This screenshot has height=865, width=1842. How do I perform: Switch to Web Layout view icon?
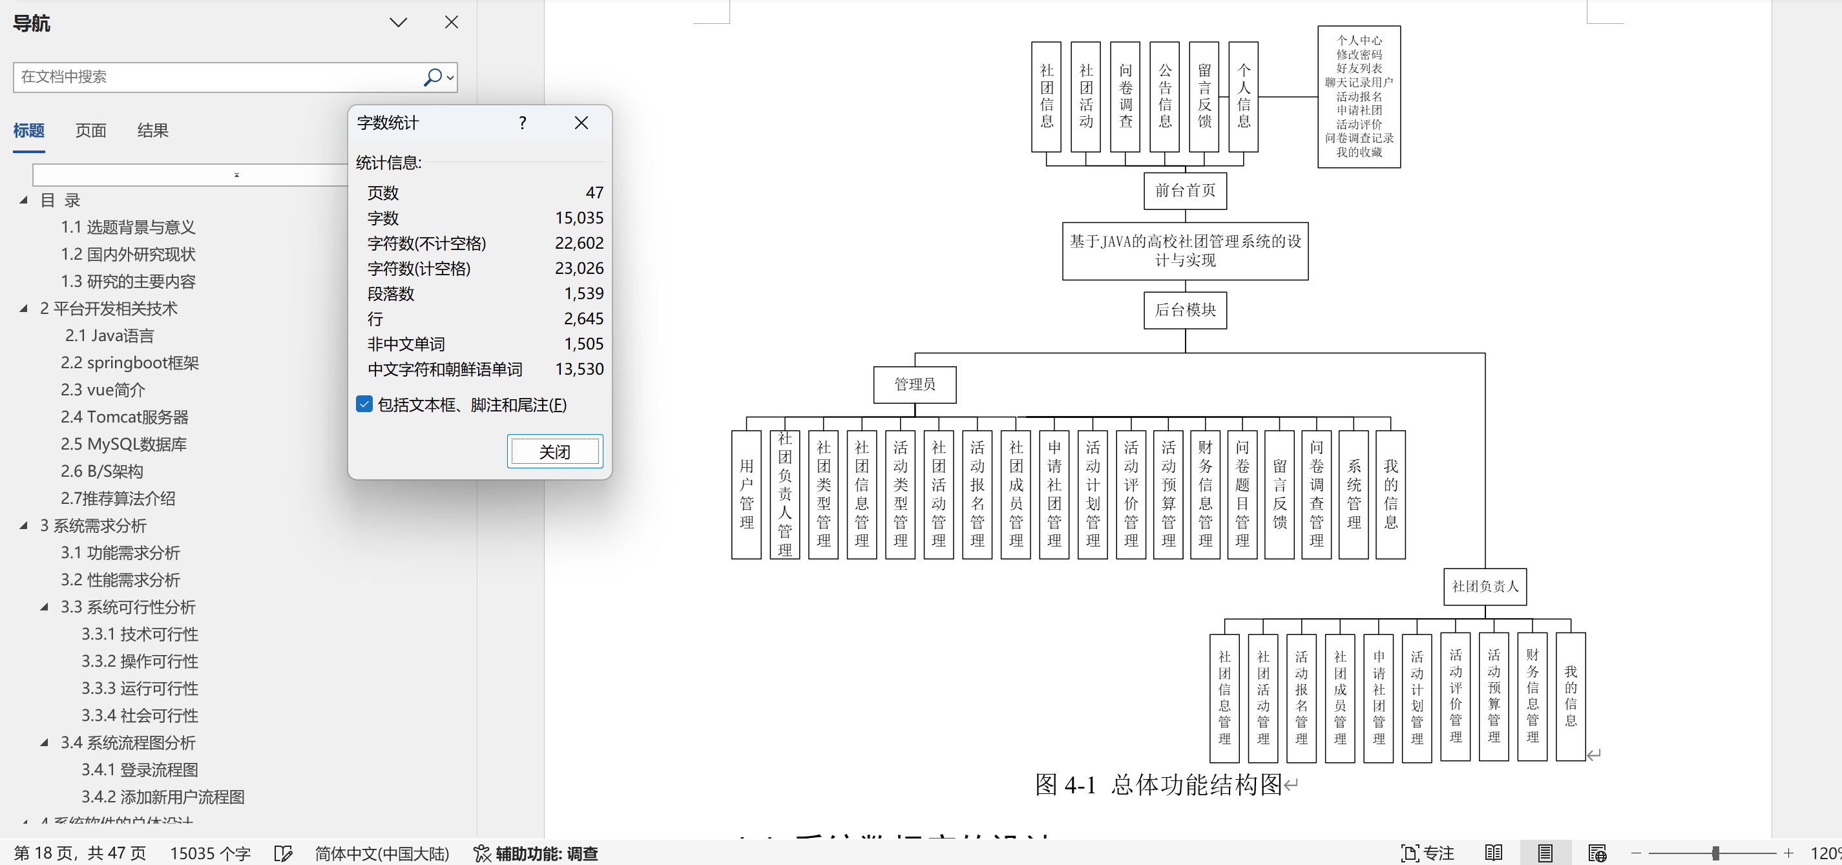click(x=1597, y=853)
